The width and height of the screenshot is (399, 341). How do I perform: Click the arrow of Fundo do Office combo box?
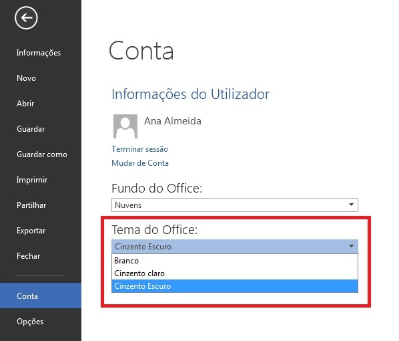(352, 205)
